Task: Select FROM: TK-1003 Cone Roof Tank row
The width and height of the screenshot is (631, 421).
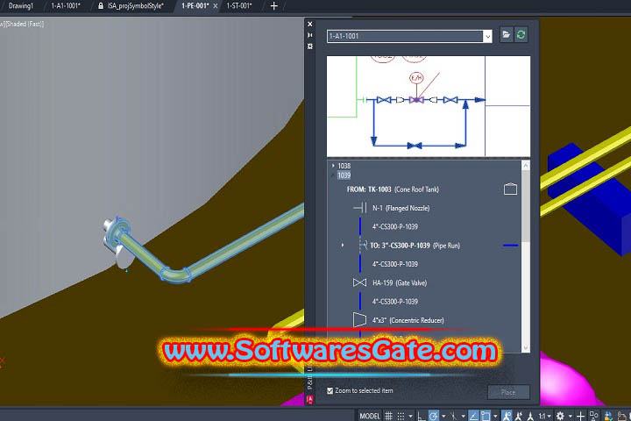Action: (393, 189)
